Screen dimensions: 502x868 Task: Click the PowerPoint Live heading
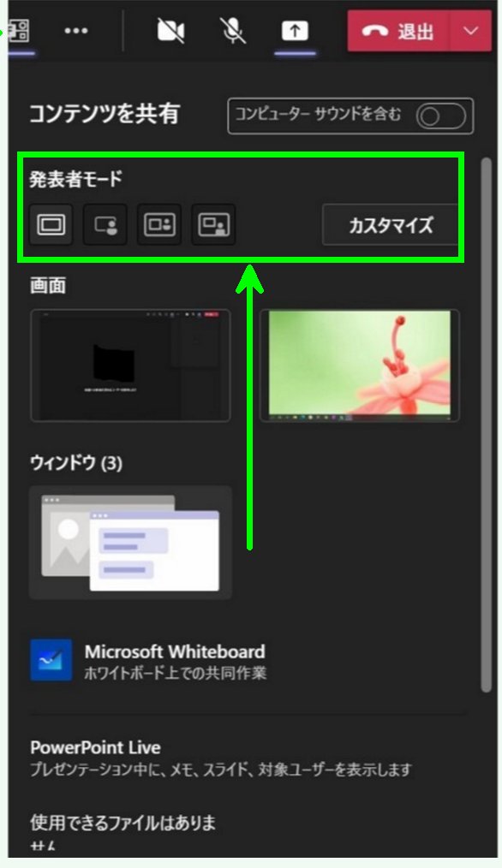95,747
